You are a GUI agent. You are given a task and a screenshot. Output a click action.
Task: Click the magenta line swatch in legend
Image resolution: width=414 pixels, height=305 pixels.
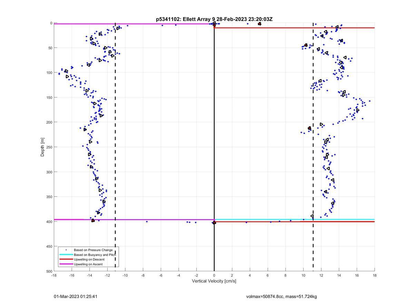66,264
